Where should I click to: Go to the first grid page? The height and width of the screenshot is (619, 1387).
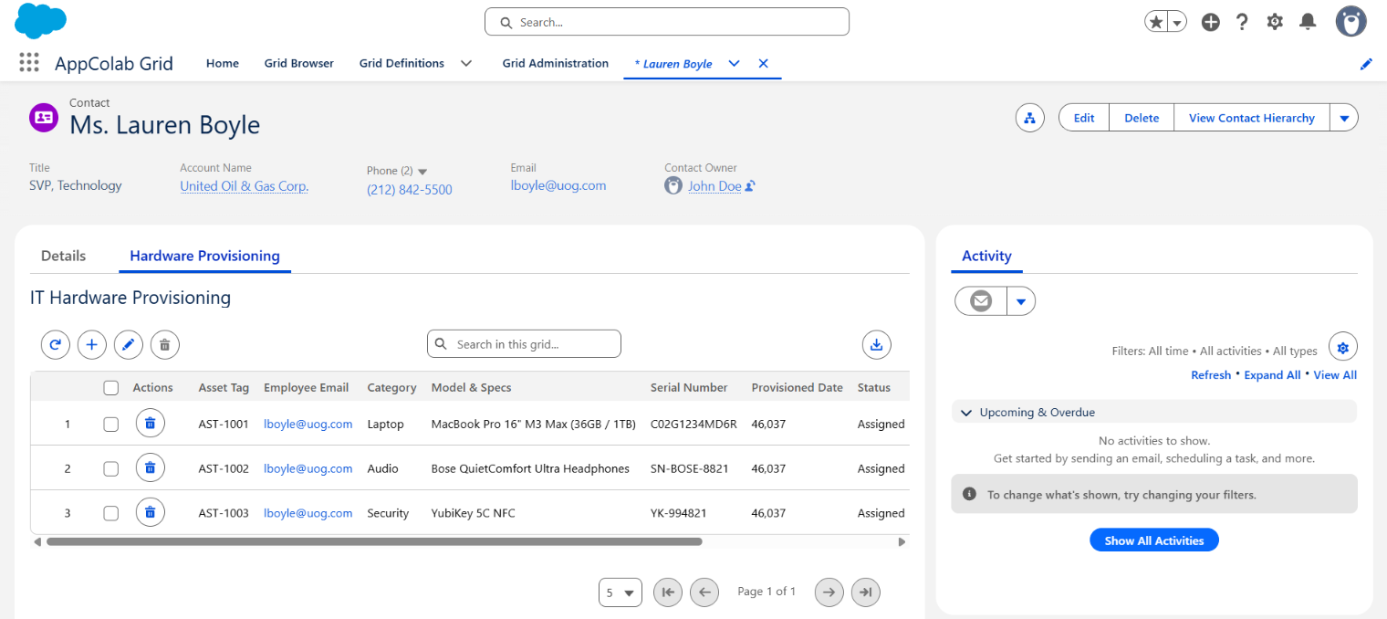pyautogui.click(x=668, y=592)
